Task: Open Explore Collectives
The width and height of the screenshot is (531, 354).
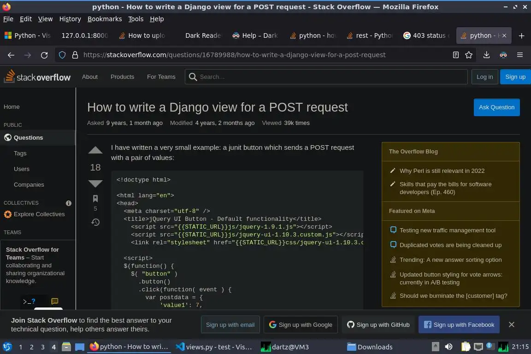Action: 35,214
